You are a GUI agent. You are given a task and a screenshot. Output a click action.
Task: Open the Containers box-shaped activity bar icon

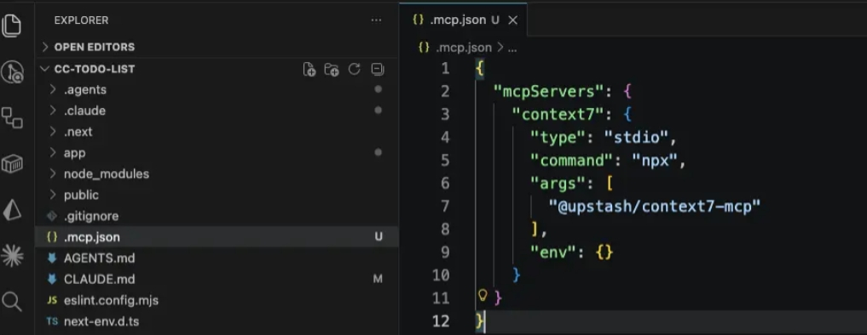coord(12,164)
